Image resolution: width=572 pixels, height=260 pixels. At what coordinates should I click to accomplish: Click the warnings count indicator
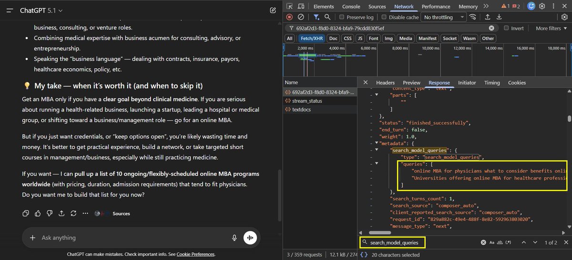click(x=505, y=6)
